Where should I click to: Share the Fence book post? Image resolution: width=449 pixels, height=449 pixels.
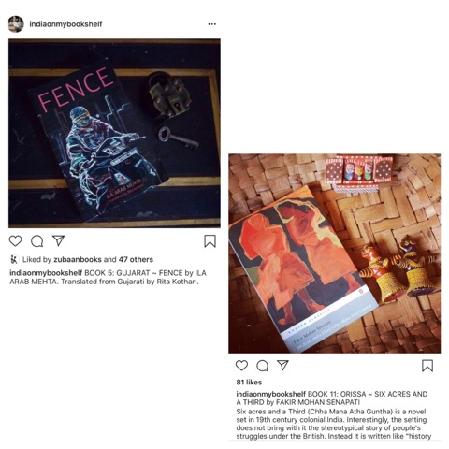click(58, 240)
